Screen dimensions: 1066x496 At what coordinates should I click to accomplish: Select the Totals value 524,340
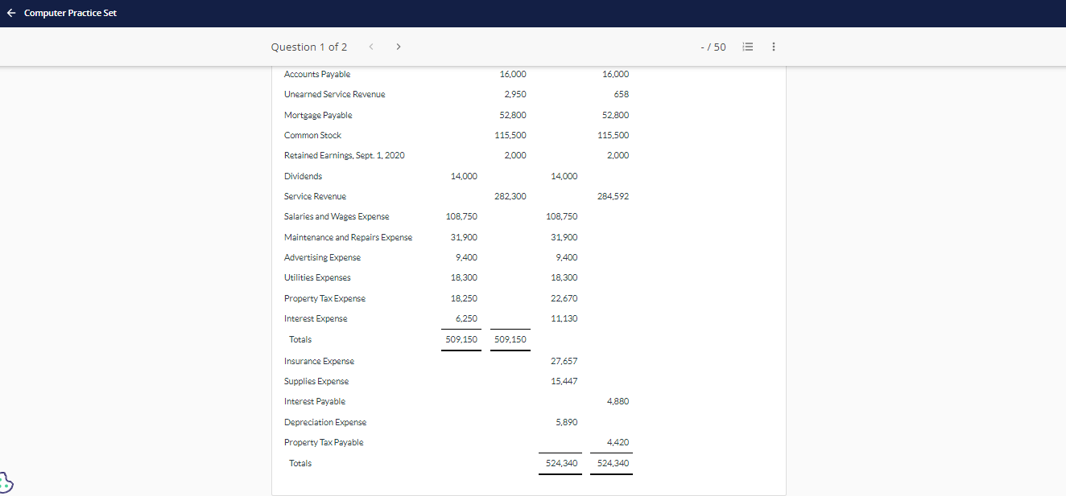click(x=560, y=462)
